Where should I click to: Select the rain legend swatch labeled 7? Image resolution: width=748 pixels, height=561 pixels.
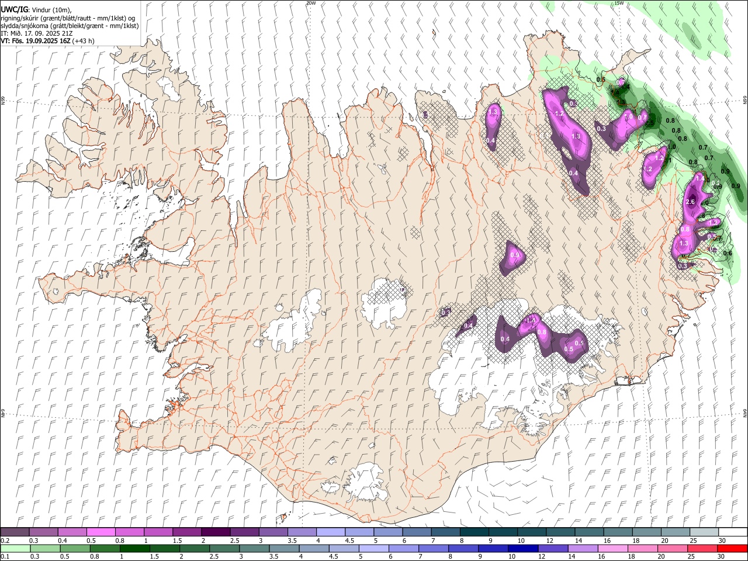tap(433, 549)
